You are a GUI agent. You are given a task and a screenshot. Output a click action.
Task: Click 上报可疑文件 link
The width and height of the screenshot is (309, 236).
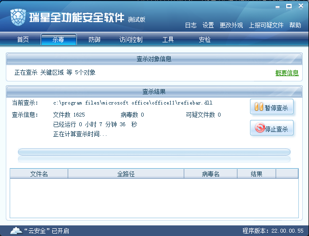tap(266, 25)
